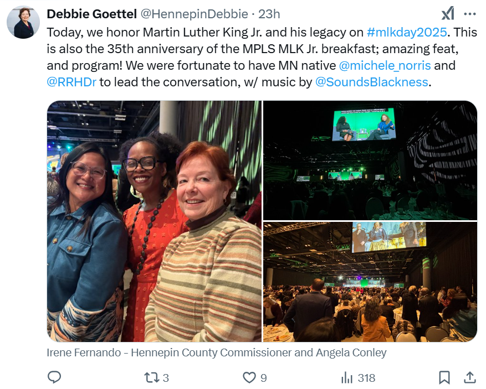Open the three-dot more options menu
The height and width of the screenshot is (389, 486).
point(470,14)
